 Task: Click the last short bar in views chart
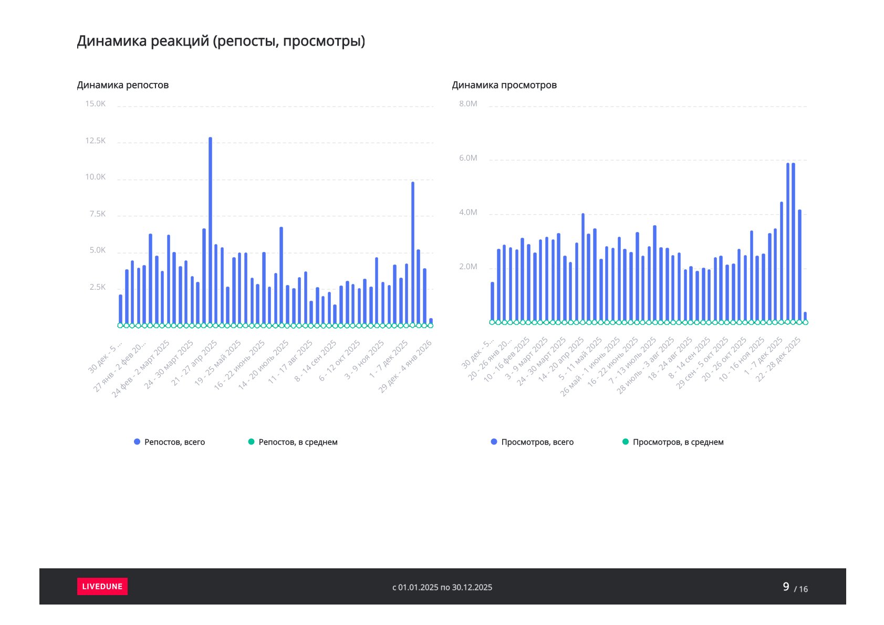tap(805, 317)
